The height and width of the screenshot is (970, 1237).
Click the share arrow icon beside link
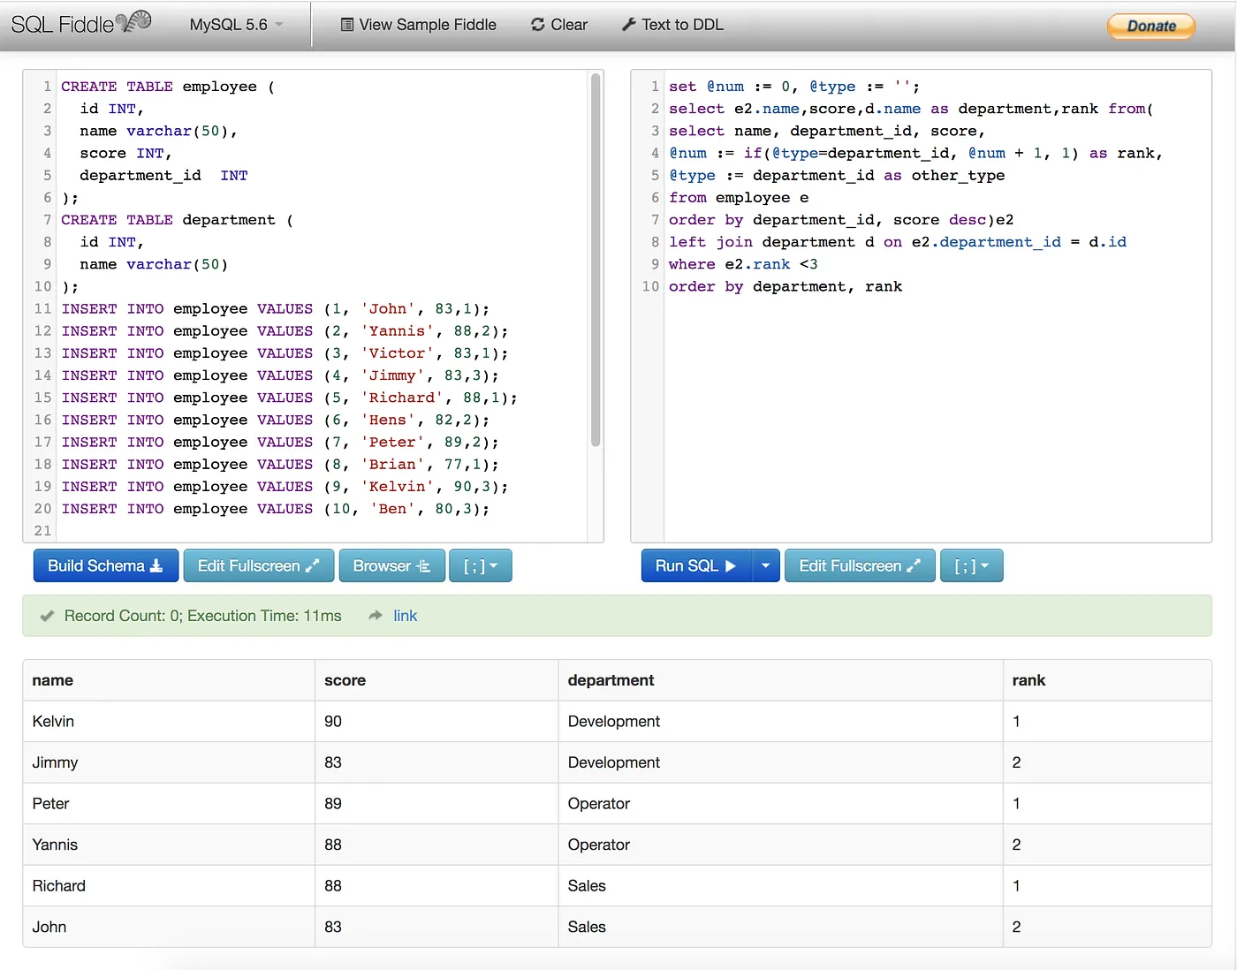[376, 616]
